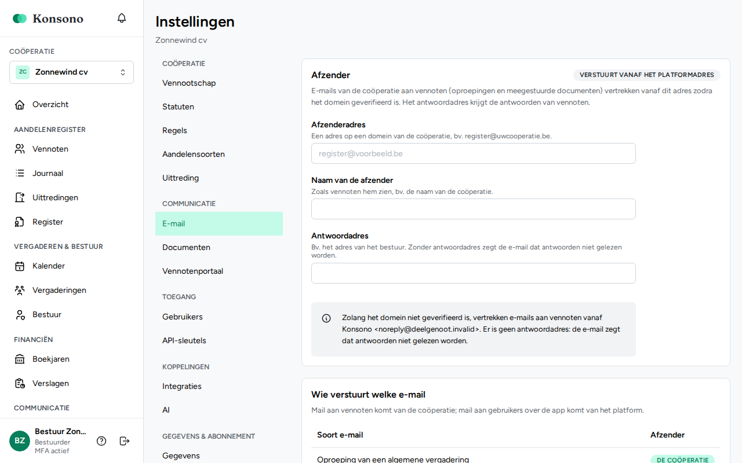Screen dimensions: 742x463
Task: Click the Kalender calendar icon
Action: pyautogui.click(x=20, y=266)
